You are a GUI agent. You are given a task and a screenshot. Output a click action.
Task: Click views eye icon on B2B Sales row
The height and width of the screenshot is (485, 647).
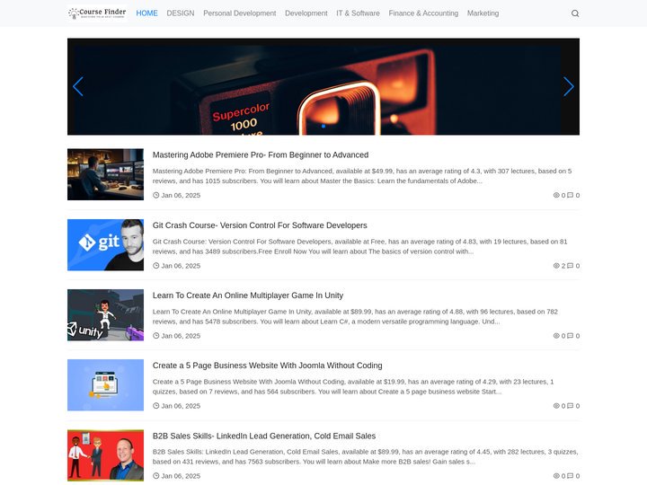(x=556, y=476)
